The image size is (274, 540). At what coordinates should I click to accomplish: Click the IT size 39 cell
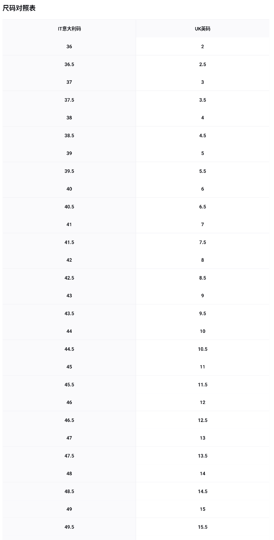(69, 154)
